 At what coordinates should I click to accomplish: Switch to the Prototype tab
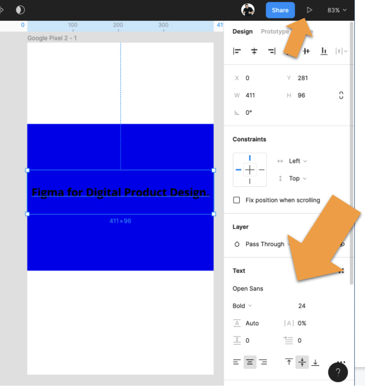(x=275, y=31)
